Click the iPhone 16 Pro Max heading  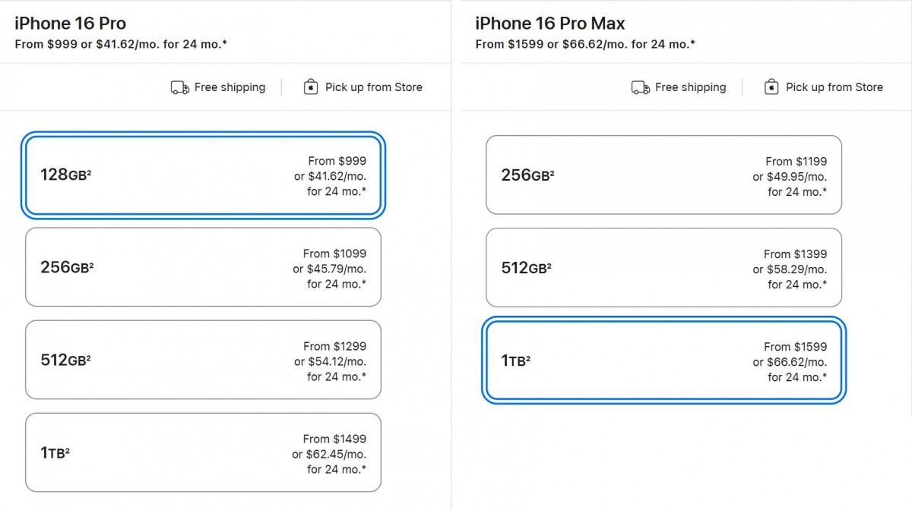coord(550,24)
